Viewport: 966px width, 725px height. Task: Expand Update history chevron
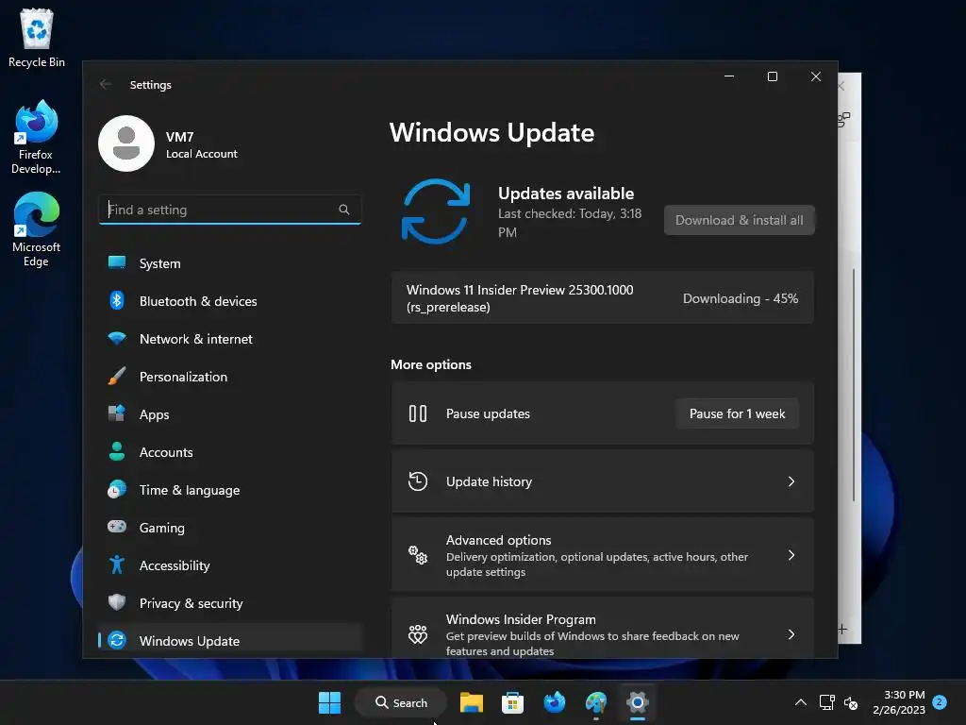(791, 481)
